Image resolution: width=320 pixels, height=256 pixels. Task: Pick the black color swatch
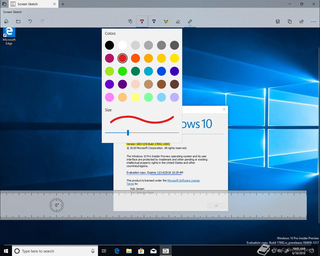[109, 45]
